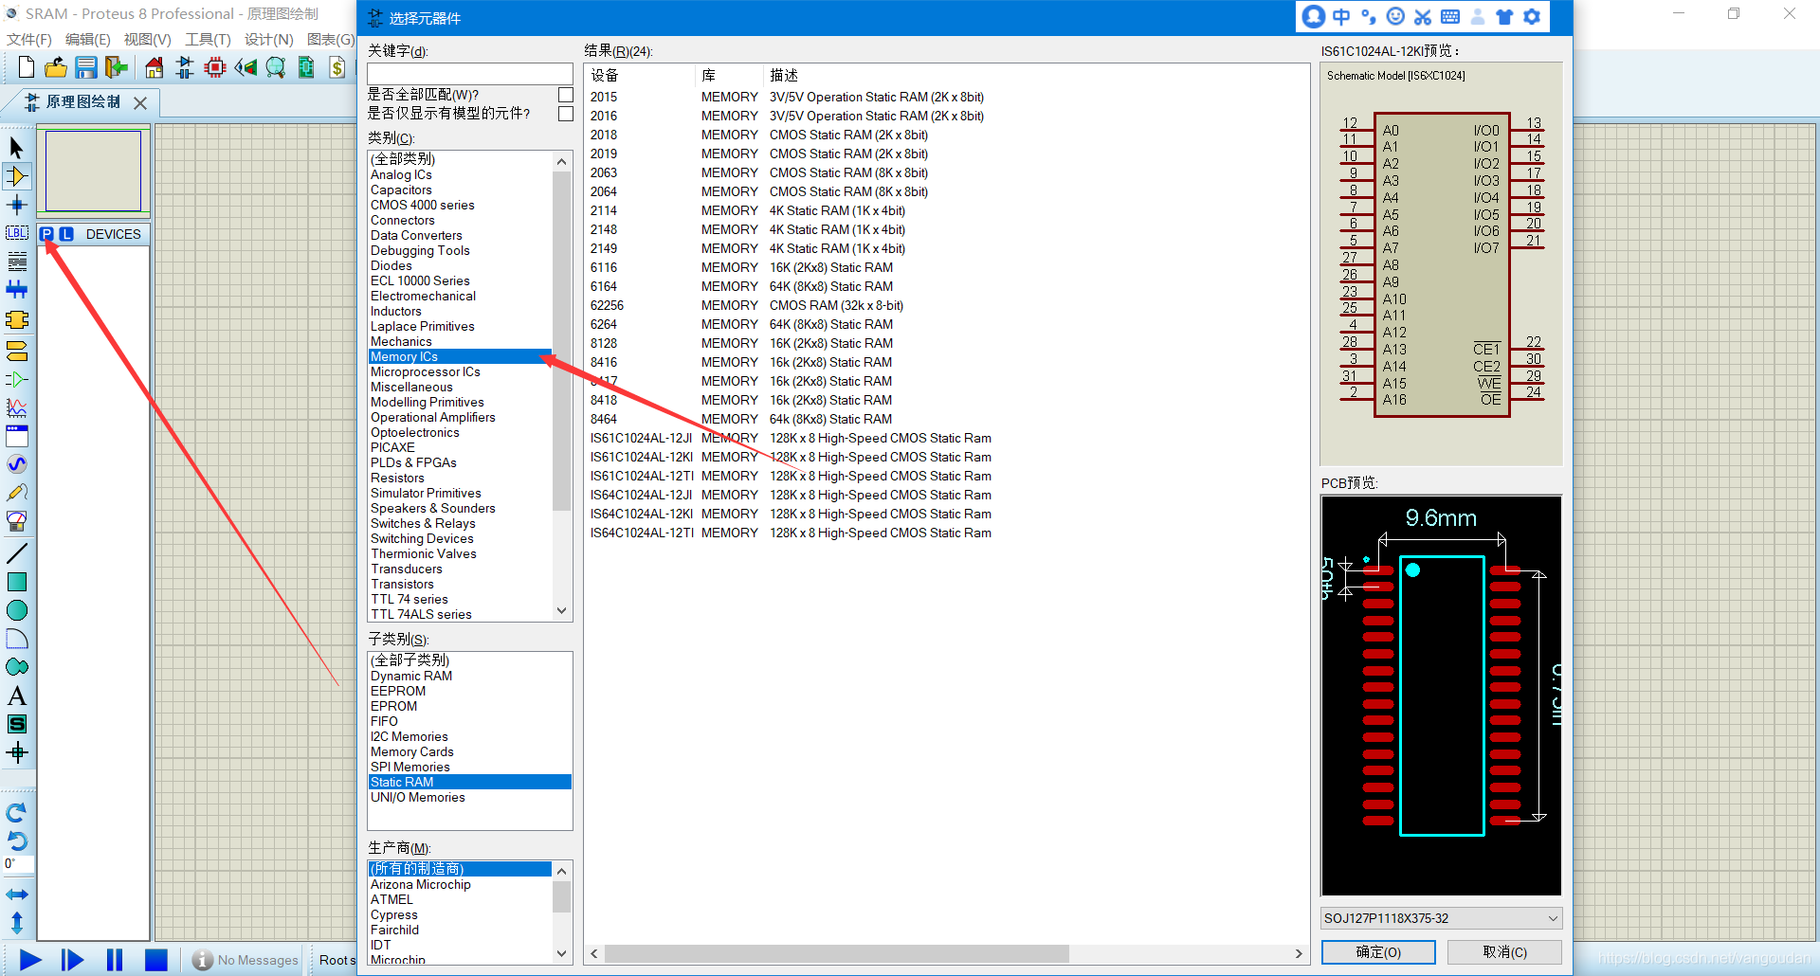Go to the Home page icon

tap(154, 67)
